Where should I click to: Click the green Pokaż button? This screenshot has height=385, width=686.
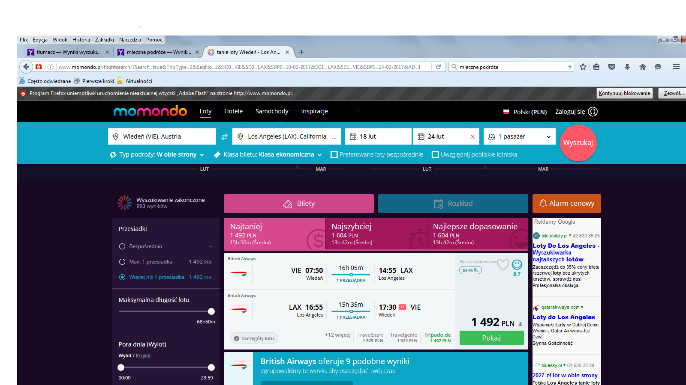[x=492, y=338]
